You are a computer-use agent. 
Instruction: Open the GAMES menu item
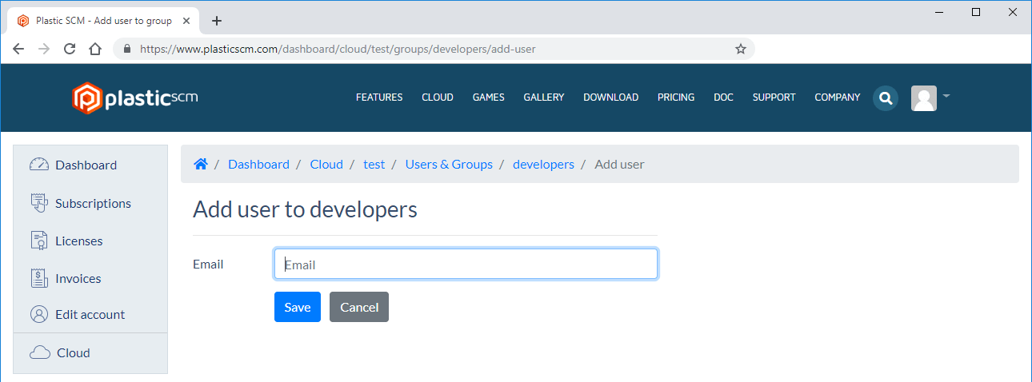click(489, 97)
